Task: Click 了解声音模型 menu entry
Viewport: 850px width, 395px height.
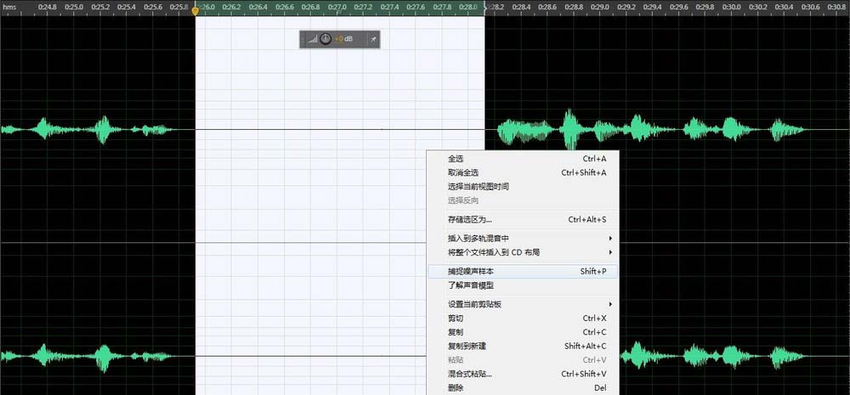Action: (x=522, y=285)
